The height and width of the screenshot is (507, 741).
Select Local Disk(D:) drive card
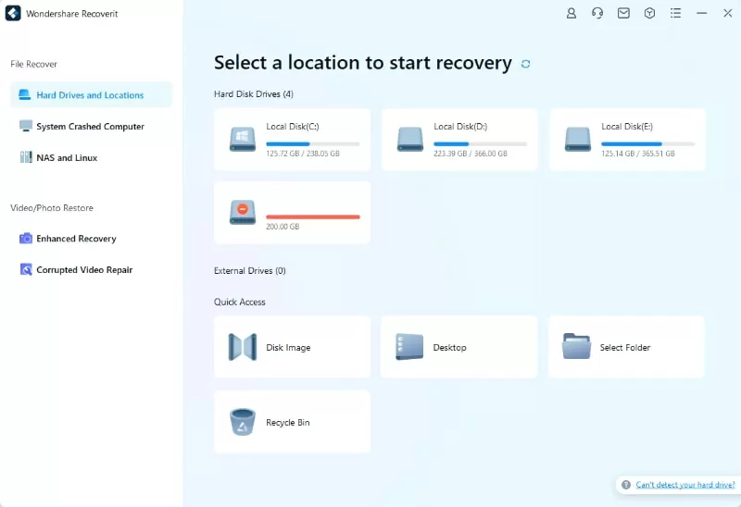point(459,140)
